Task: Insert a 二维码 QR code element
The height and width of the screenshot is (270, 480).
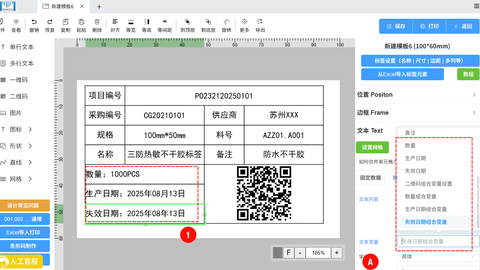Action: coord(19,96)
